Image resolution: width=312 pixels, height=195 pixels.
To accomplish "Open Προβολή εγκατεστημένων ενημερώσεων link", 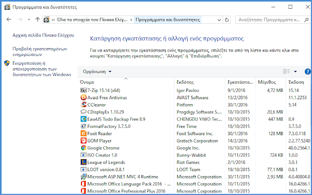I will pos(39,52).
